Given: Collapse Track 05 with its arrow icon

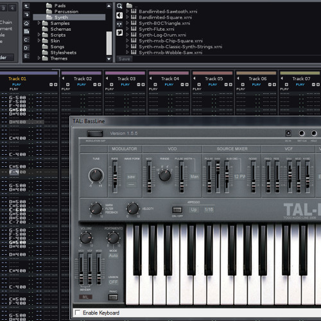Looking at the screenshot, I should pos(195,78).
